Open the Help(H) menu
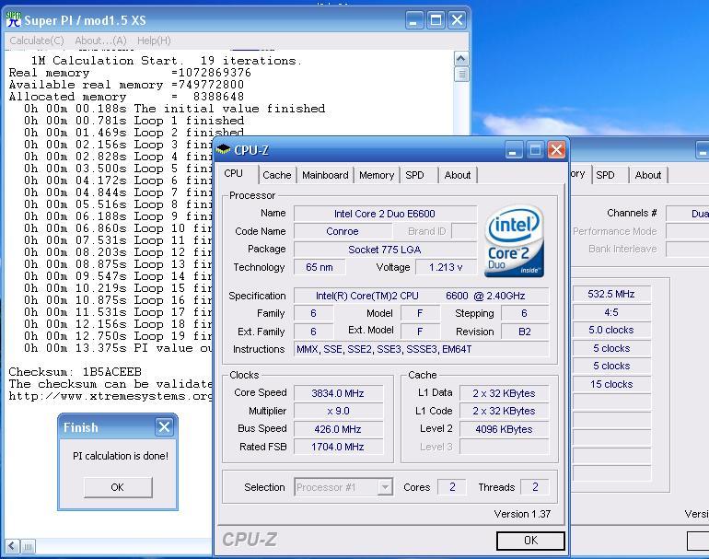709x559 pixels. [154, 41]
